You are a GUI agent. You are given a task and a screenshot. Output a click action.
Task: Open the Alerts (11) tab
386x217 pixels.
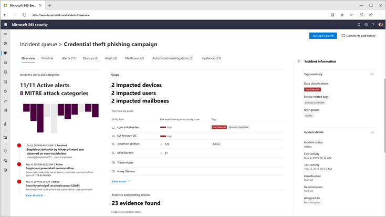click(69, 58)
